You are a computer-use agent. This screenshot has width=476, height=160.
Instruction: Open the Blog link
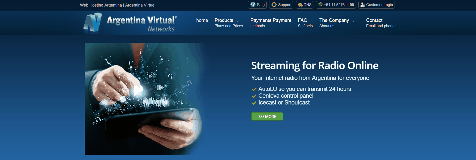pyautogui.click(x=257, y=5)
